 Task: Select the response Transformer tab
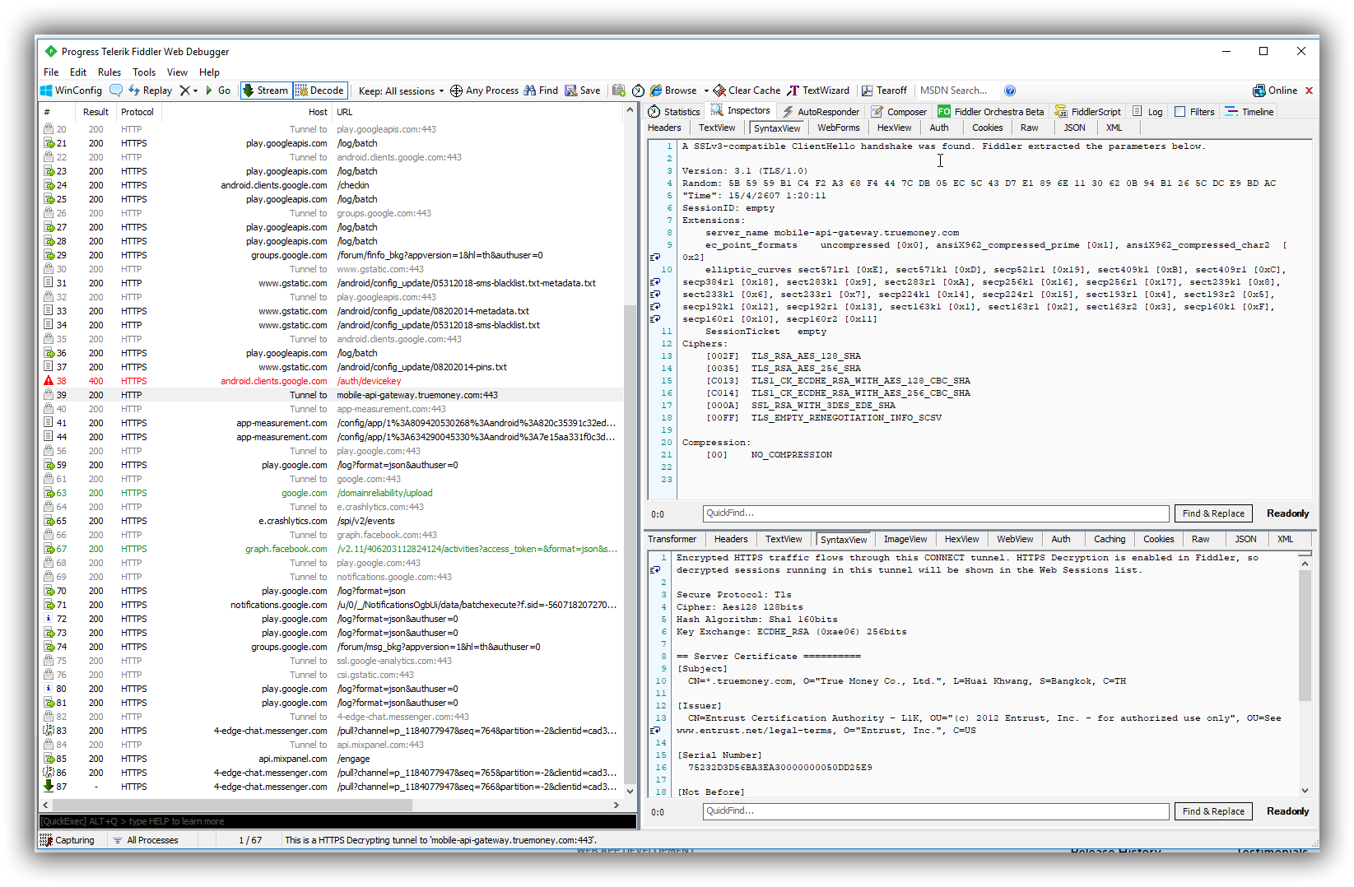(672, 540)
